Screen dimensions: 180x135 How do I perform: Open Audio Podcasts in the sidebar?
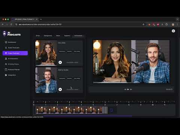click(x=12, y=48)
